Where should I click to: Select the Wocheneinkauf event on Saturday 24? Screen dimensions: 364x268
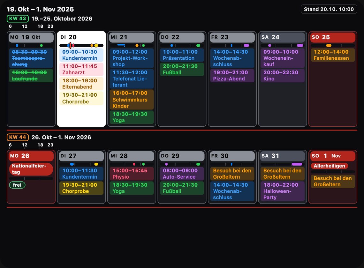coord(283,58)
